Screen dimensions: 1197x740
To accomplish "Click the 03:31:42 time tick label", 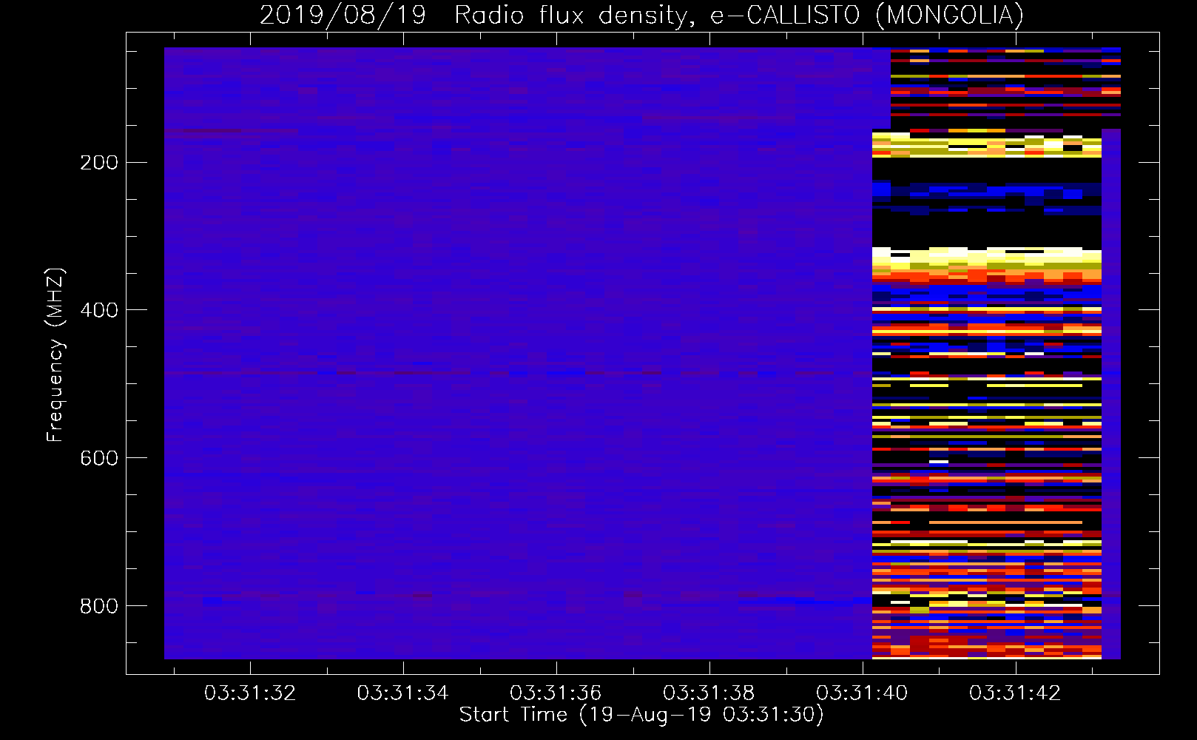I will [x=1016, y=693].
